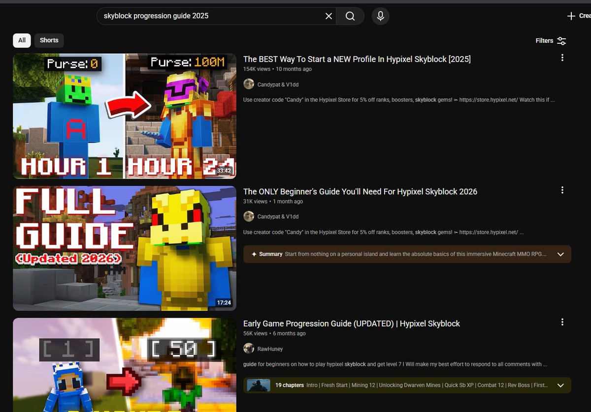Open more options for 'The ONLY Beginner's Guide' video
The width and height of the screenshot is (591, 412).
(562, 190)
